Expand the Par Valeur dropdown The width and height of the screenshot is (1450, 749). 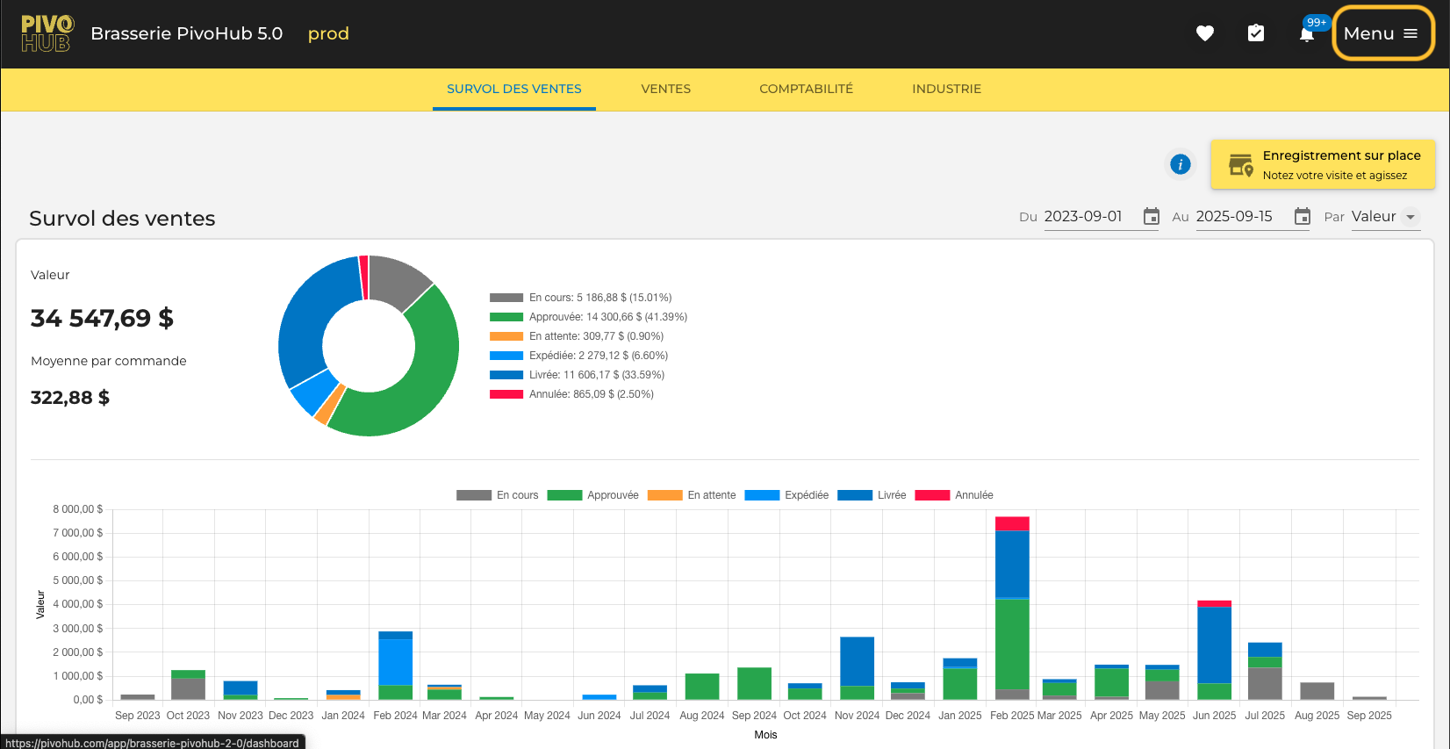click(x=1385, y=217)
